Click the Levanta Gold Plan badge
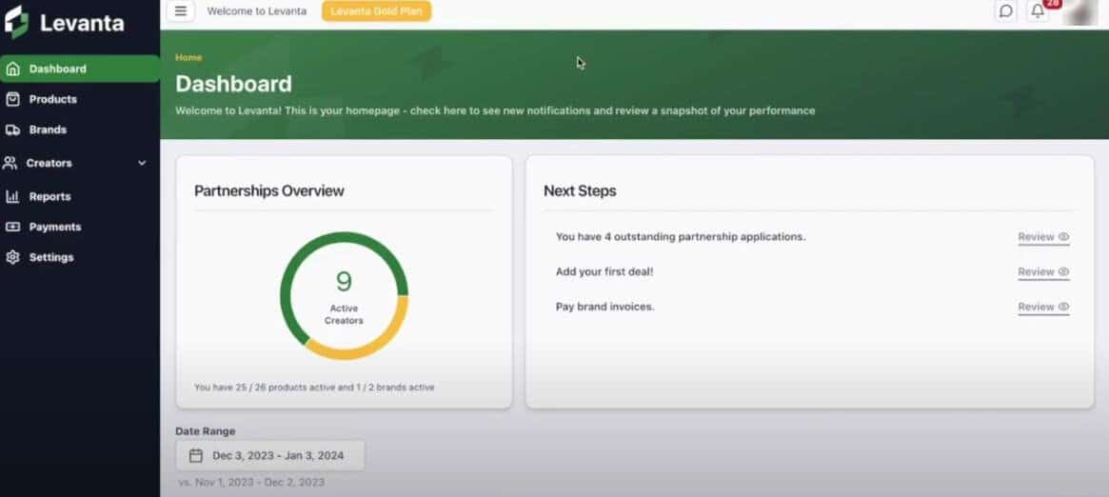Viewport: 1109px width, 497px height. [x=376, y=11]
